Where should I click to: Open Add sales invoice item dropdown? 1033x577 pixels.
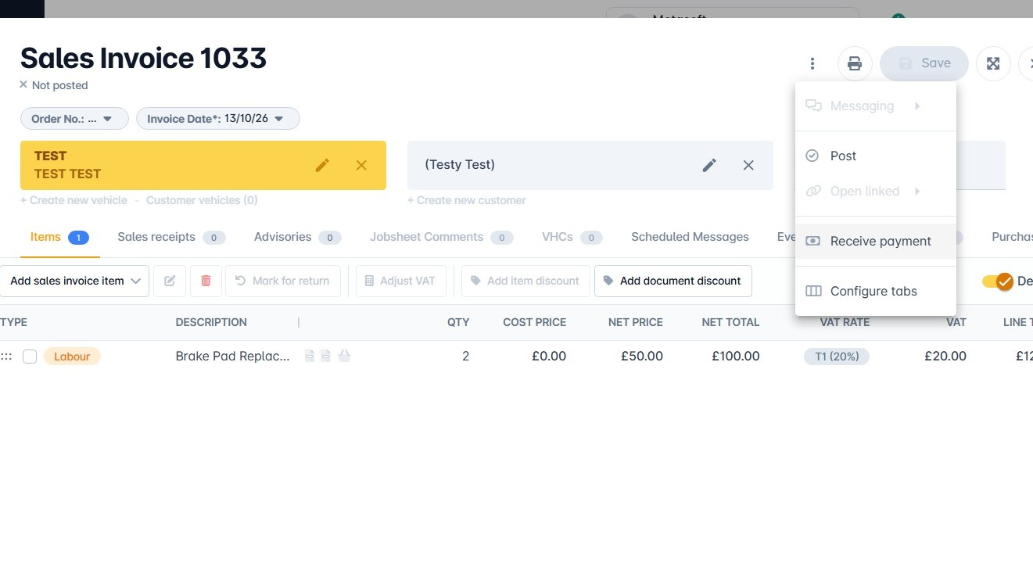[x=74, y=281]
